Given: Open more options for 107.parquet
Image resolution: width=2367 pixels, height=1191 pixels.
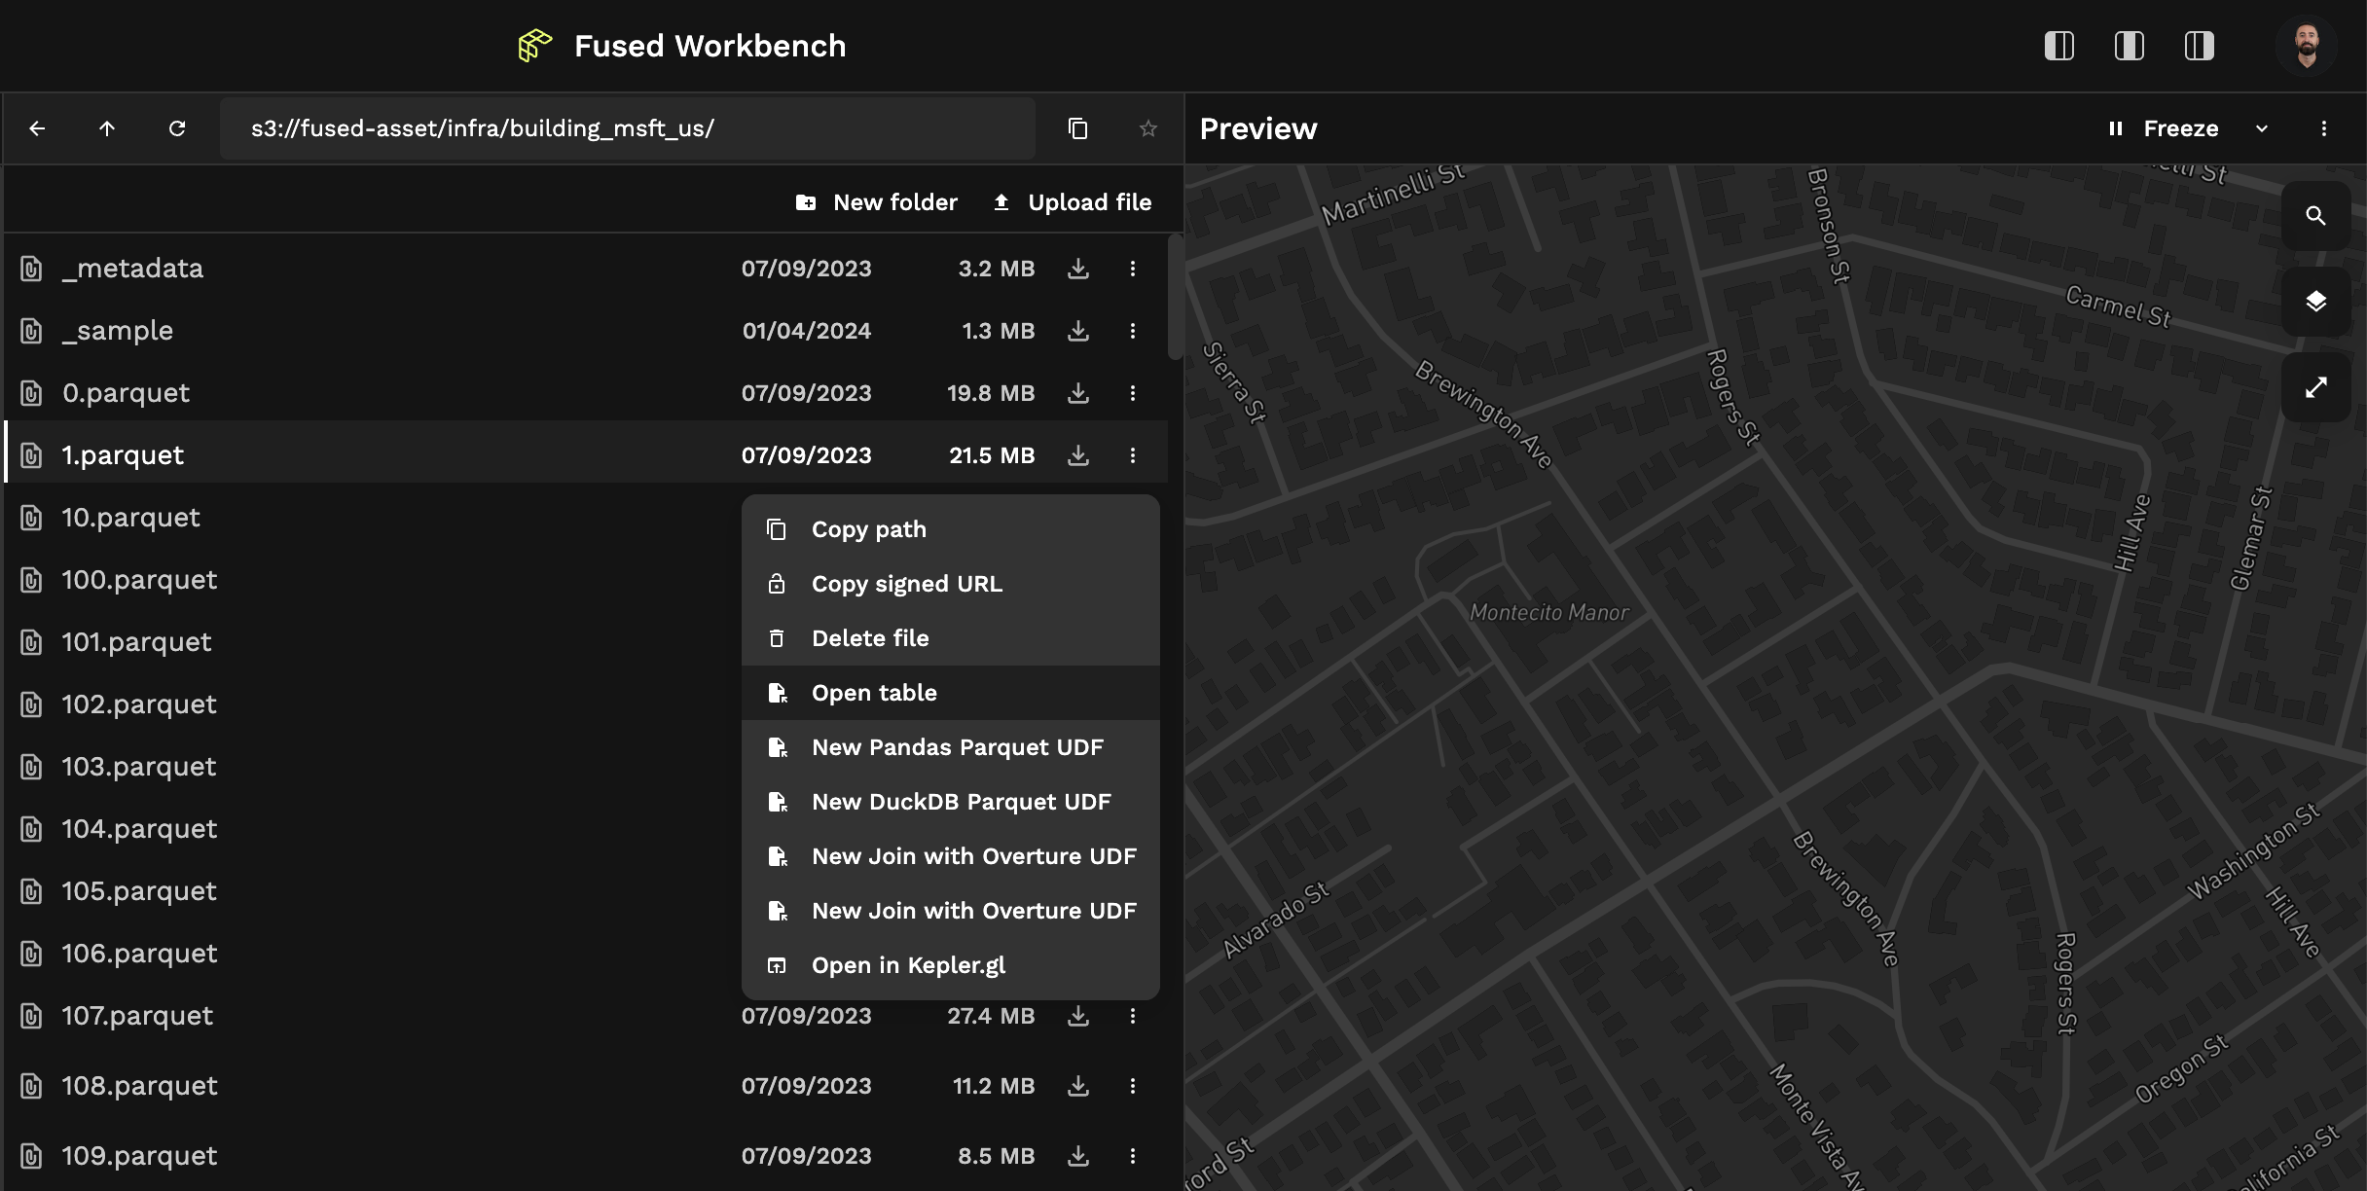Looking at the screenshot, I should click(x=1133, y=1016).
